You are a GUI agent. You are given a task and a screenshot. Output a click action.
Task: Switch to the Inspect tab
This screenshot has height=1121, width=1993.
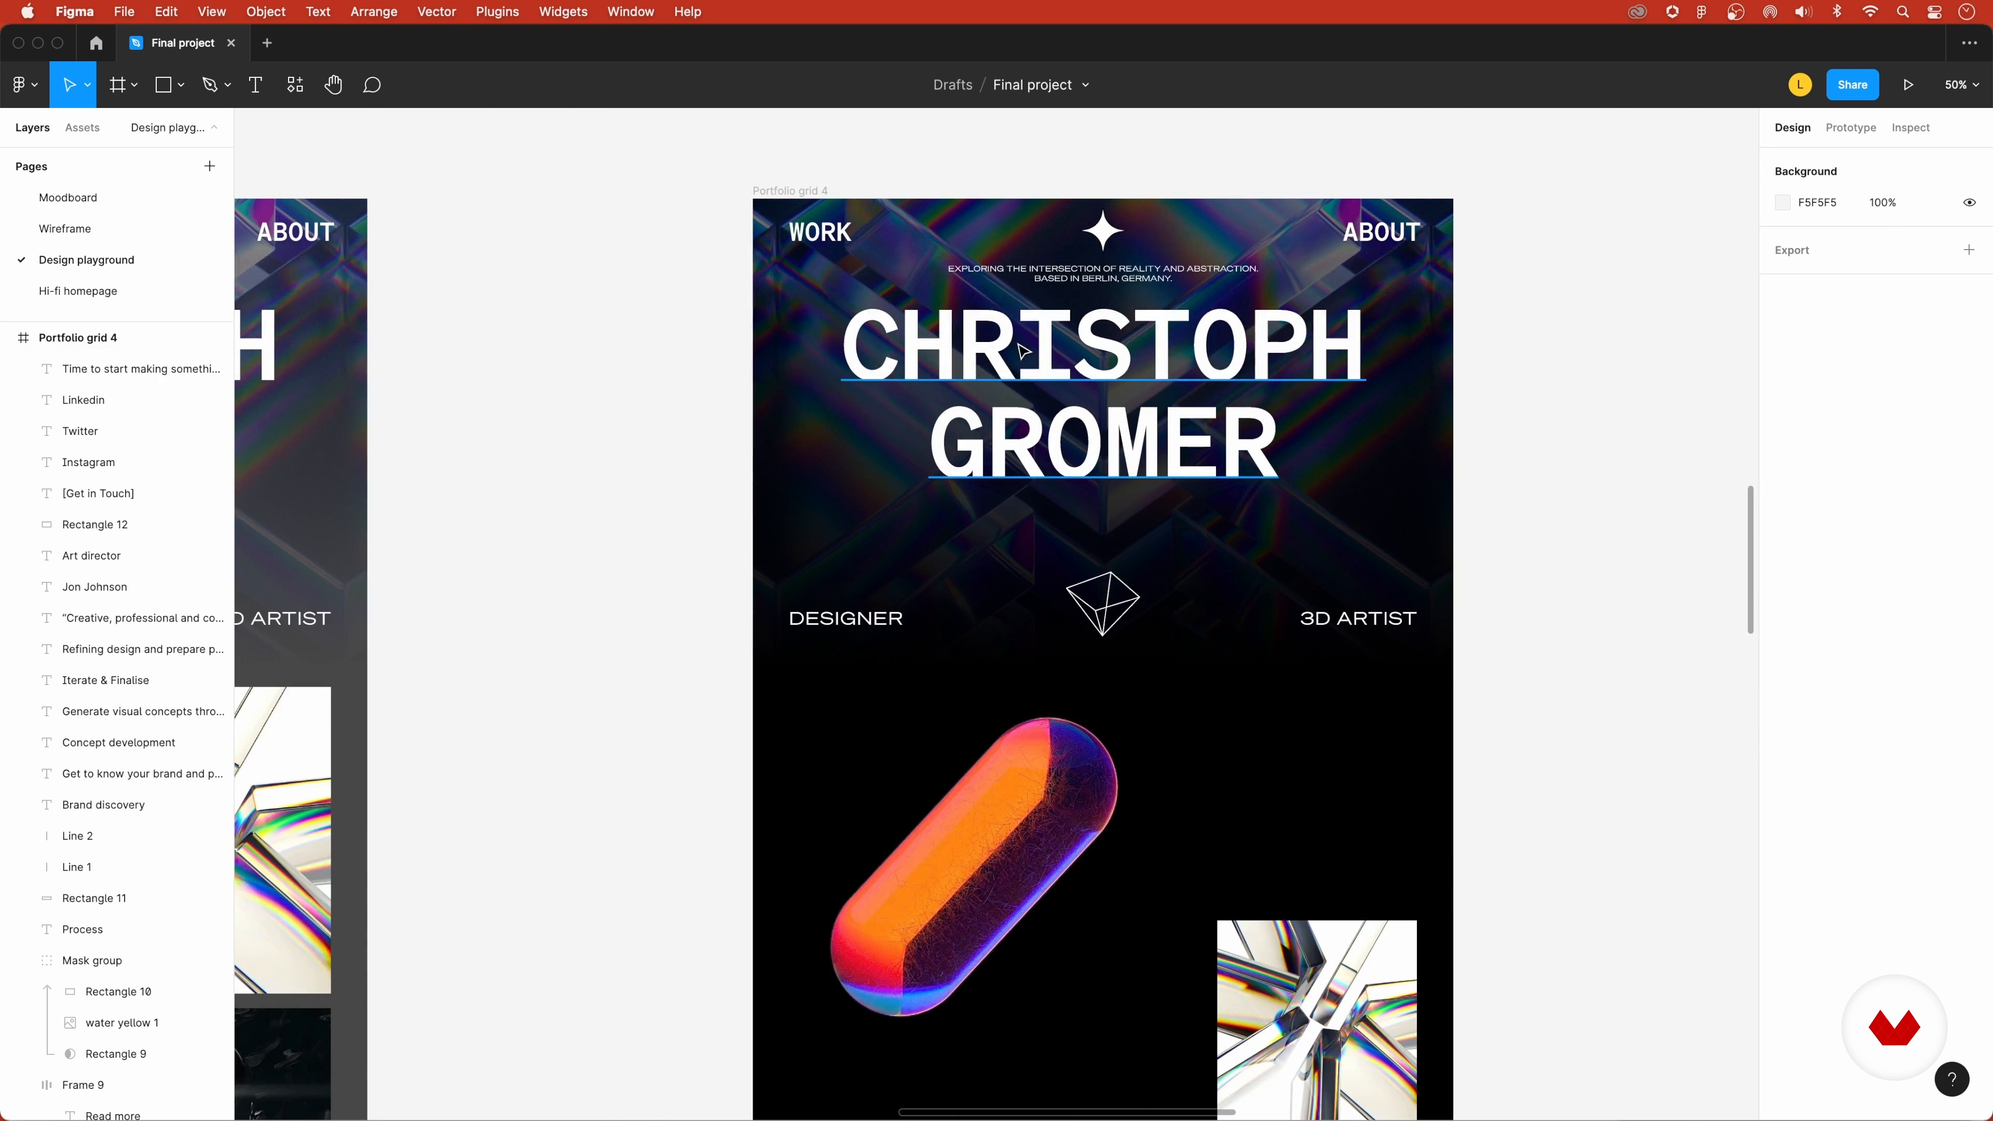coord(1910,128)
